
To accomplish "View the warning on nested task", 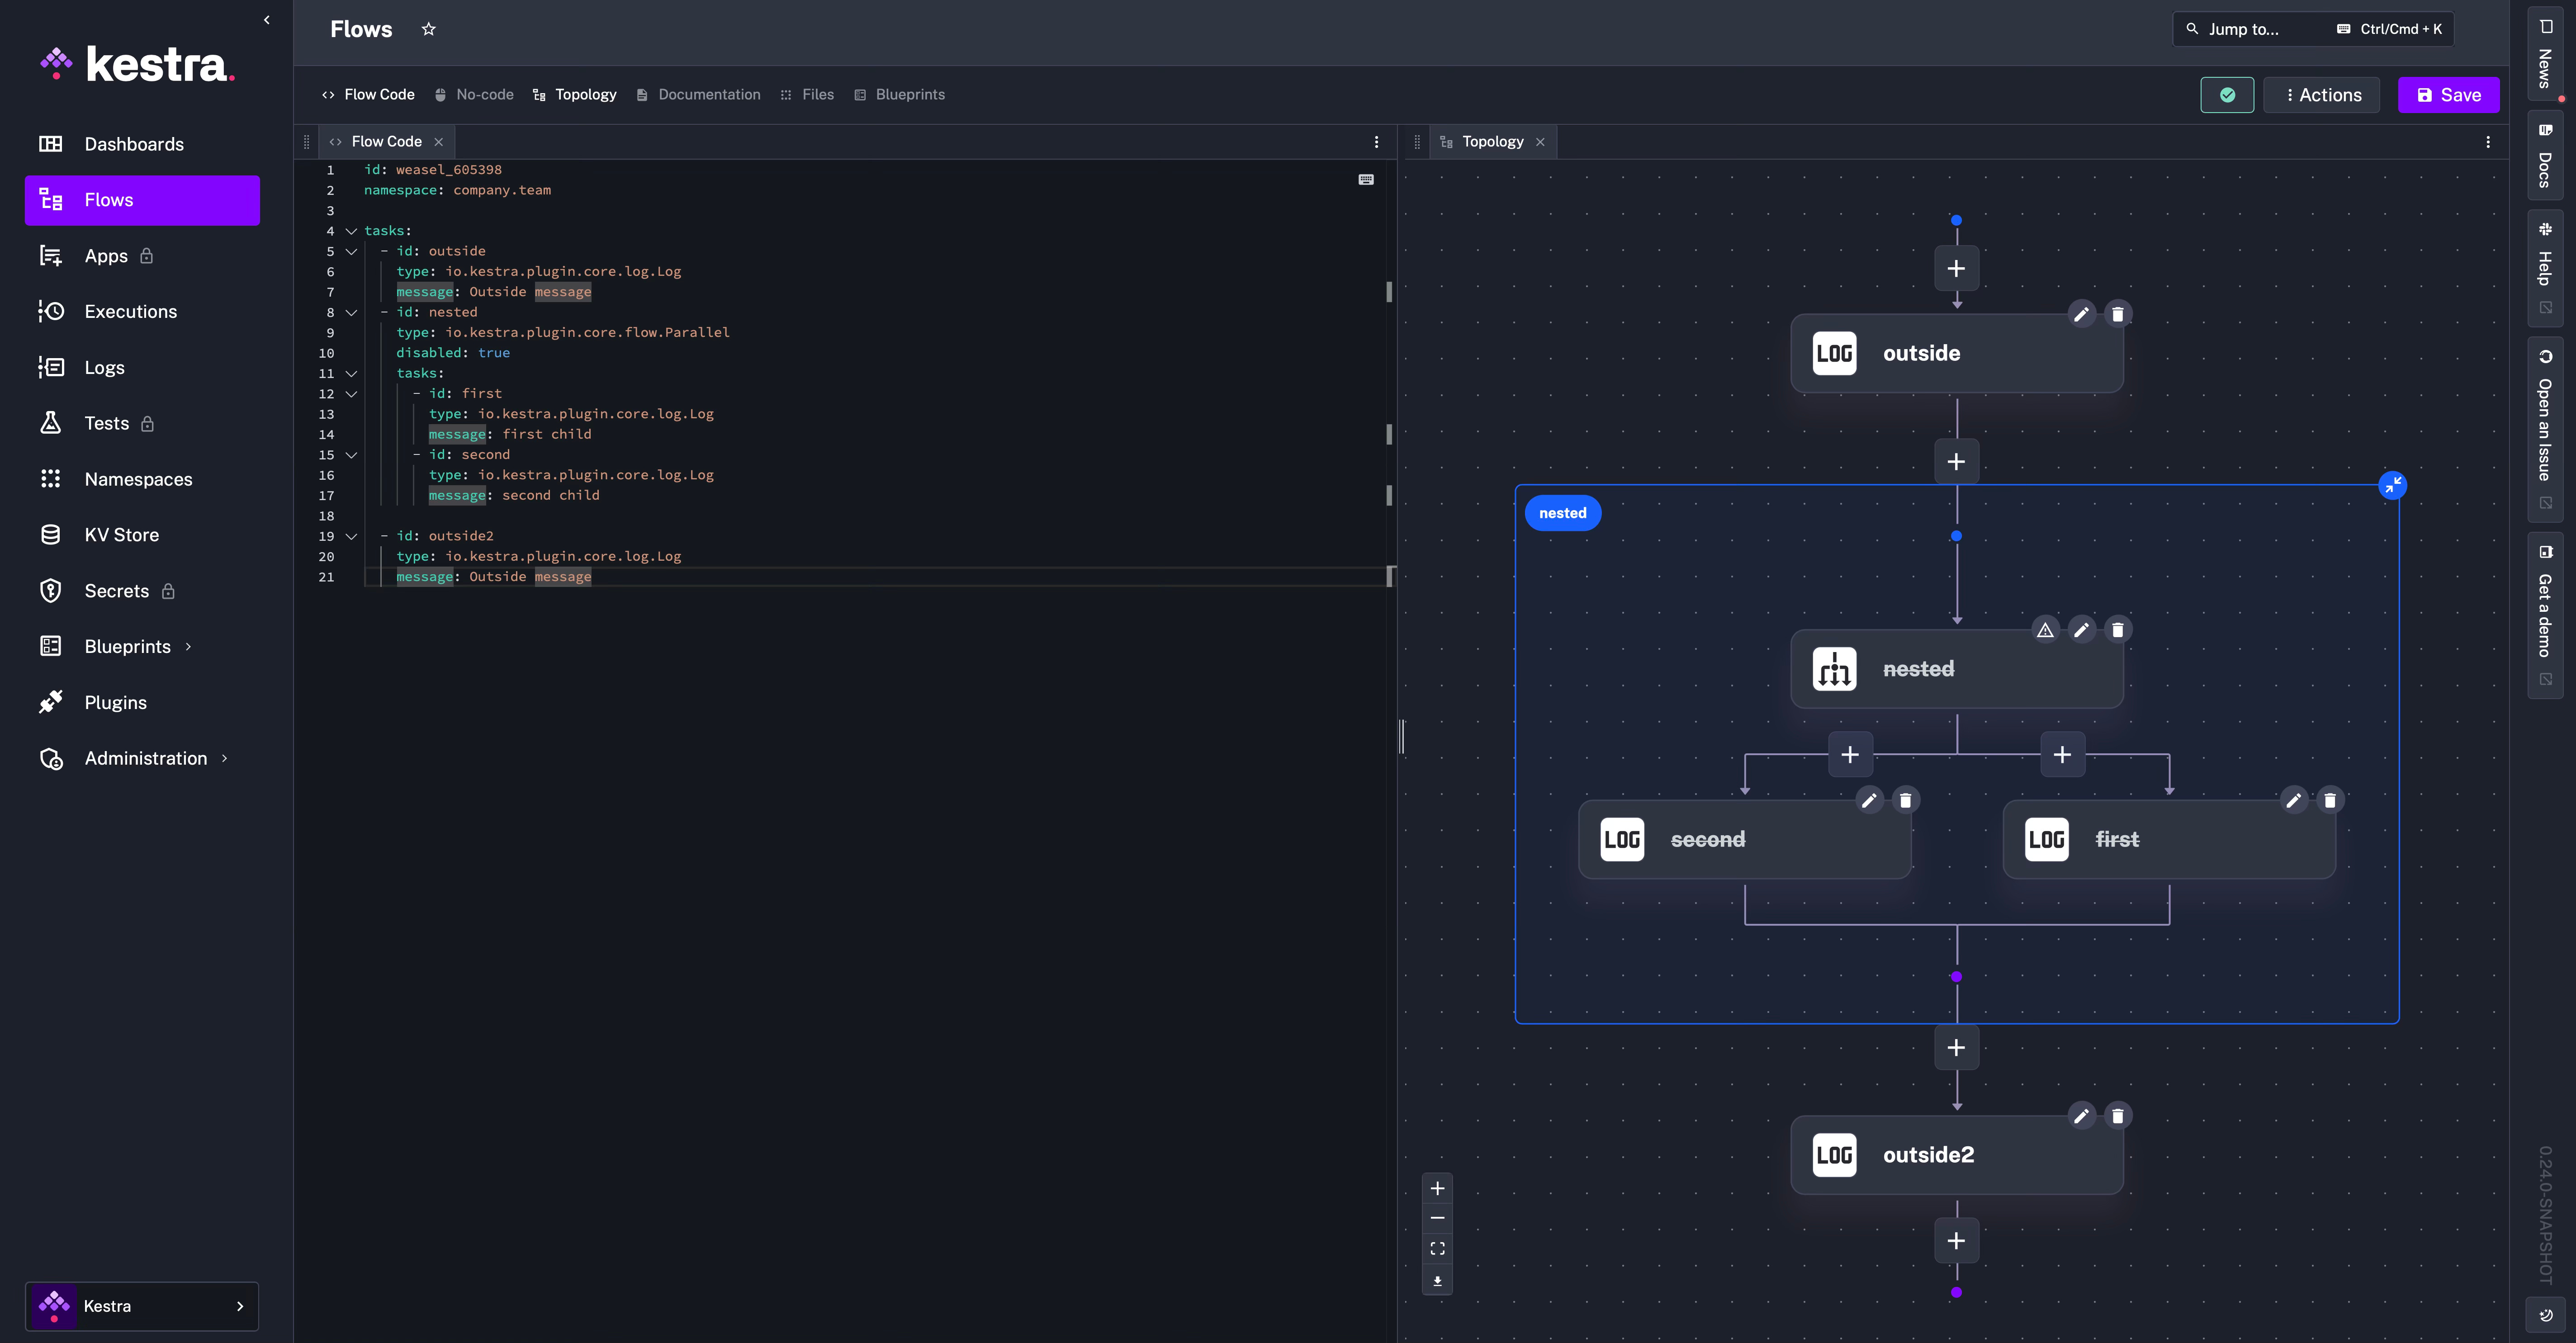I will click(2045, 630).
